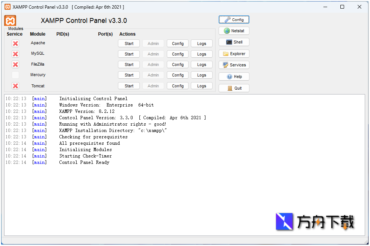Close the XAMPP Control Panel window
The height and width of the screenshot is (246, 370).
tap(359, 7)
